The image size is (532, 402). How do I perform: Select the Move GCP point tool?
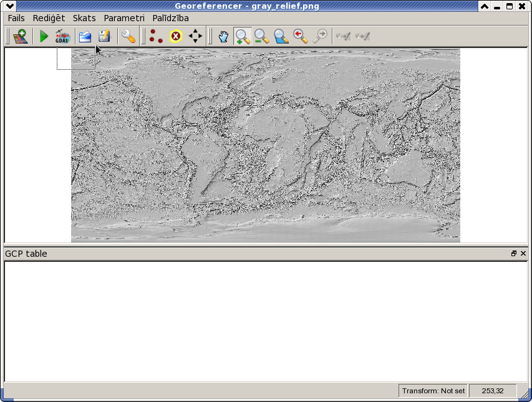click(195, 36)
